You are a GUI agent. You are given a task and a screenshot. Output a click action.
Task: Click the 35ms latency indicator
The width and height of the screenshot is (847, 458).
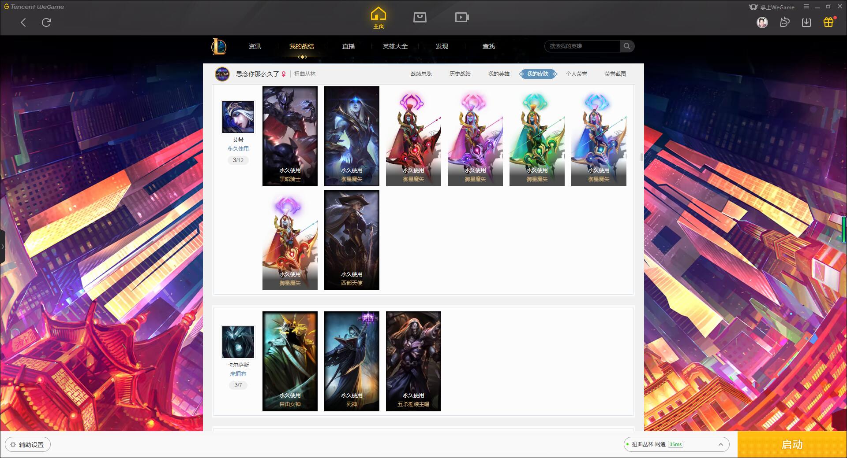point(675,445)
